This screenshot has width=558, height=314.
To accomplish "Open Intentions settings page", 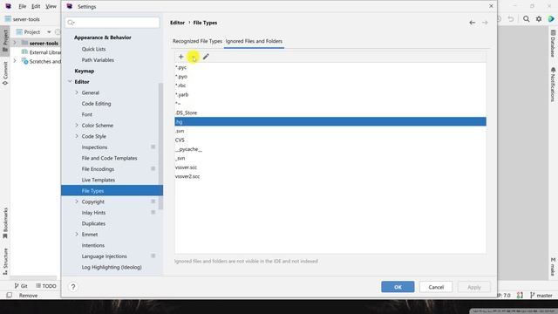I will click(x=93, y=245).
